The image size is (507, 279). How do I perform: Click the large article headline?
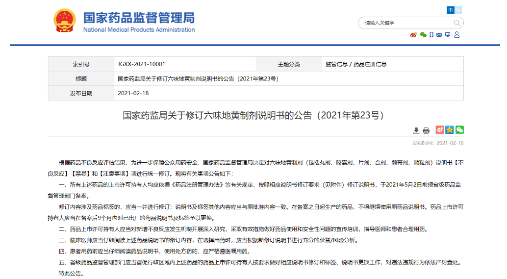point(253,115)
